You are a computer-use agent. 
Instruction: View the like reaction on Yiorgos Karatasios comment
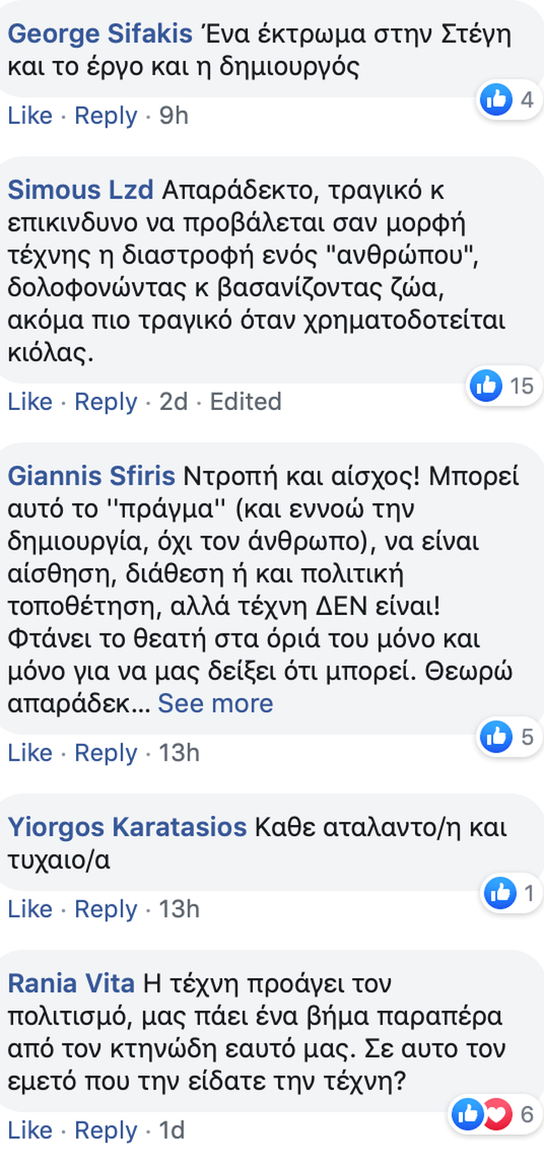click(500, 893)
